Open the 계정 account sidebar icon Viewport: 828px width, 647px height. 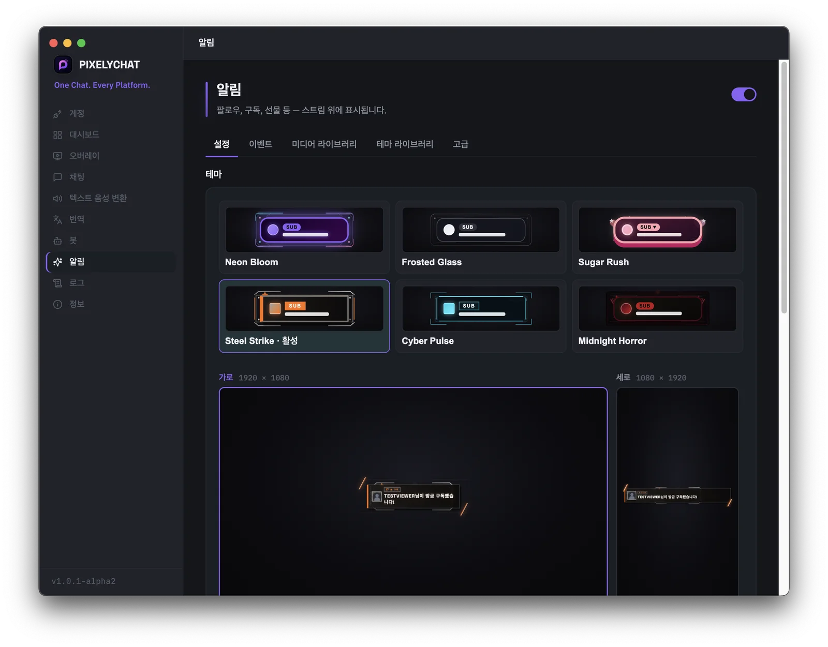coord(57,114)
